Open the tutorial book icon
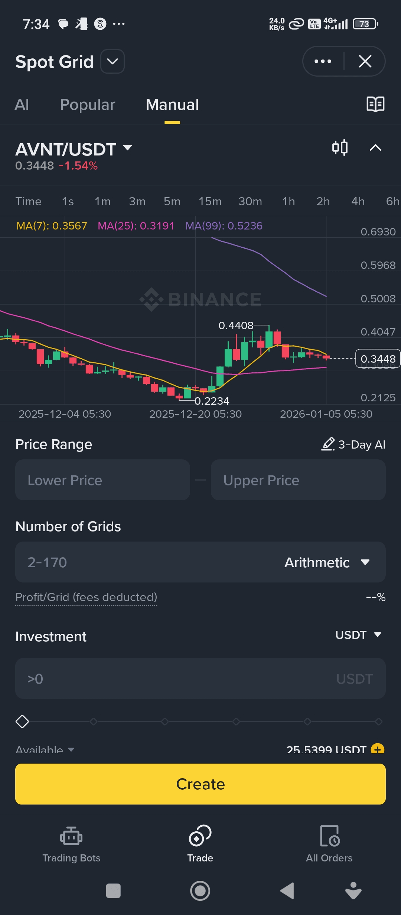Image resolution: width=401 pixels, height=915 pixels. pyautogui.click(x=375, y=104)
